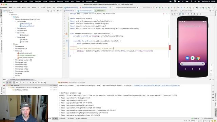Open the Build menu
This screenshot has height=122, width=217.
(x=67, y=1)
